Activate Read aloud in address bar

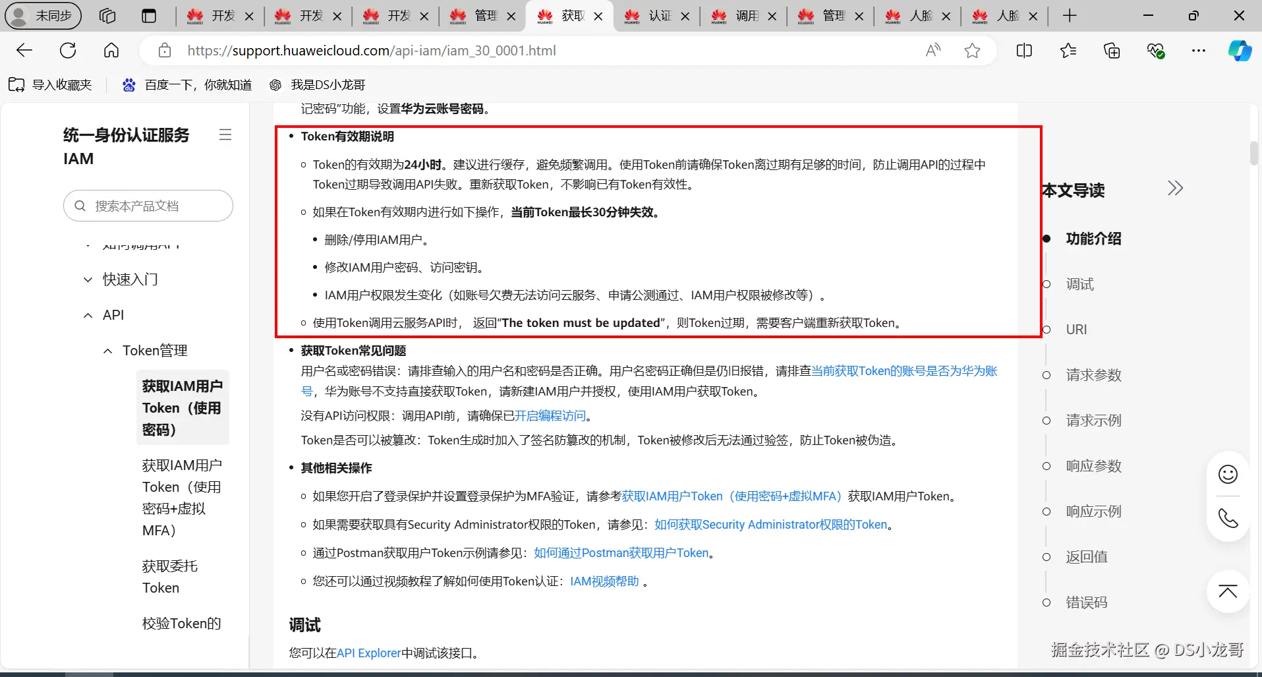click(933, 51)
